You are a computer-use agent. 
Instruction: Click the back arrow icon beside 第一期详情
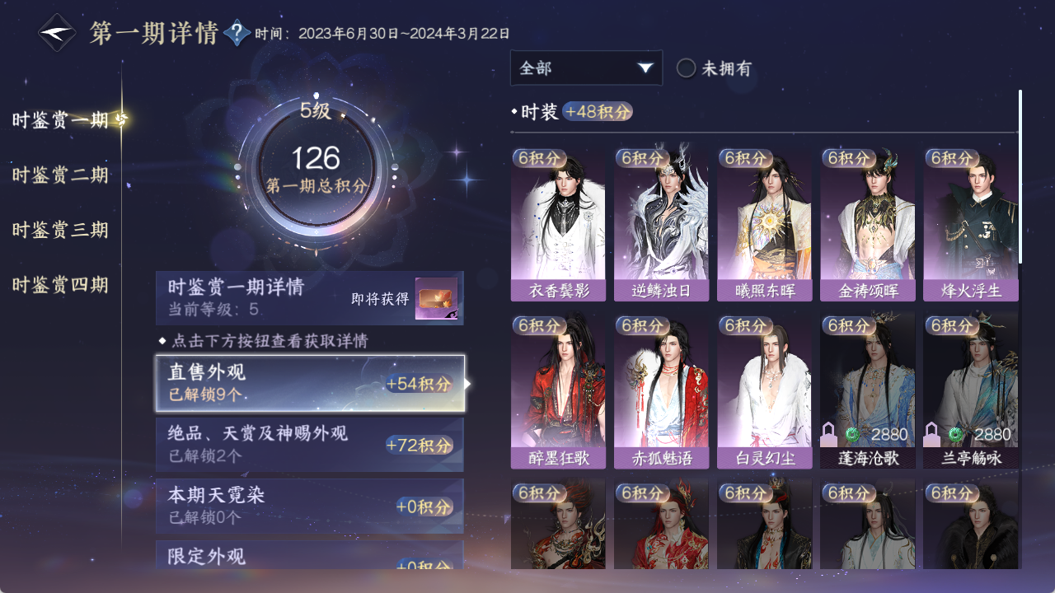coord(58,33)
